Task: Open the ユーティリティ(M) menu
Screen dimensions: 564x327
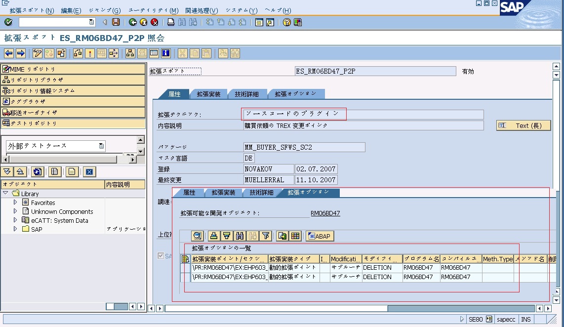Action: tap(153, 10)
